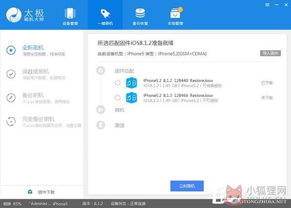Click the 8.1.3 firmware file icon
The height and width of the screenshot is (208, 291).
point(131,97)
